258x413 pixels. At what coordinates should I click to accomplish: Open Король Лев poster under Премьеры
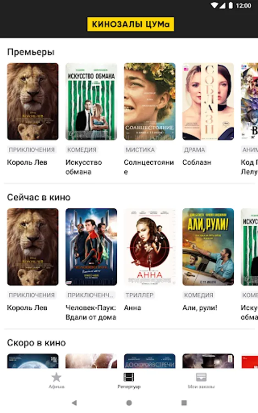tap(33, 101)
